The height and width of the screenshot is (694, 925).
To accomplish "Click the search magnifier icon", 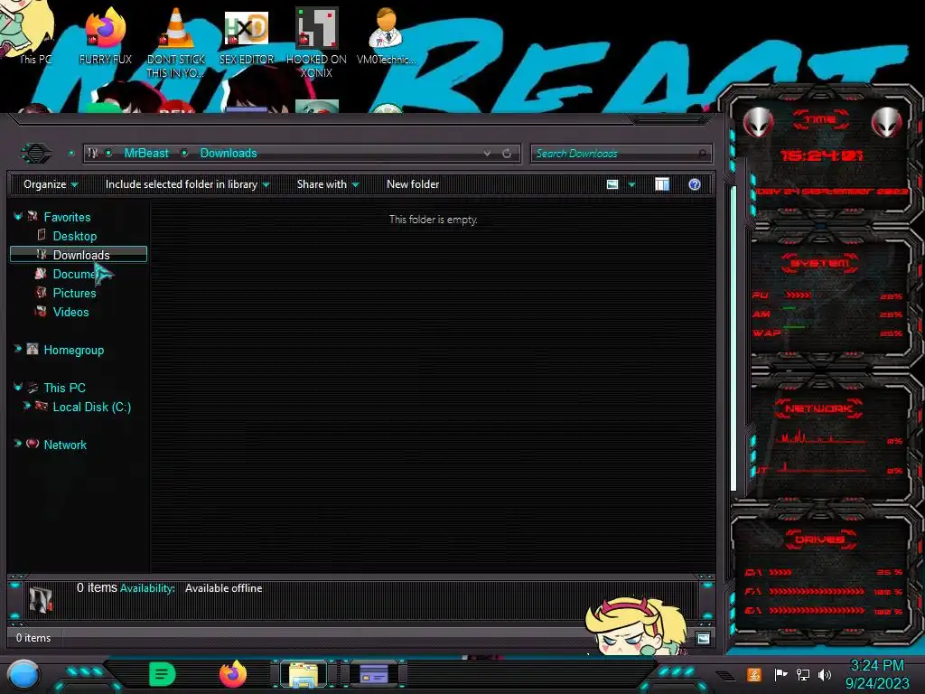I will (702, 154).
